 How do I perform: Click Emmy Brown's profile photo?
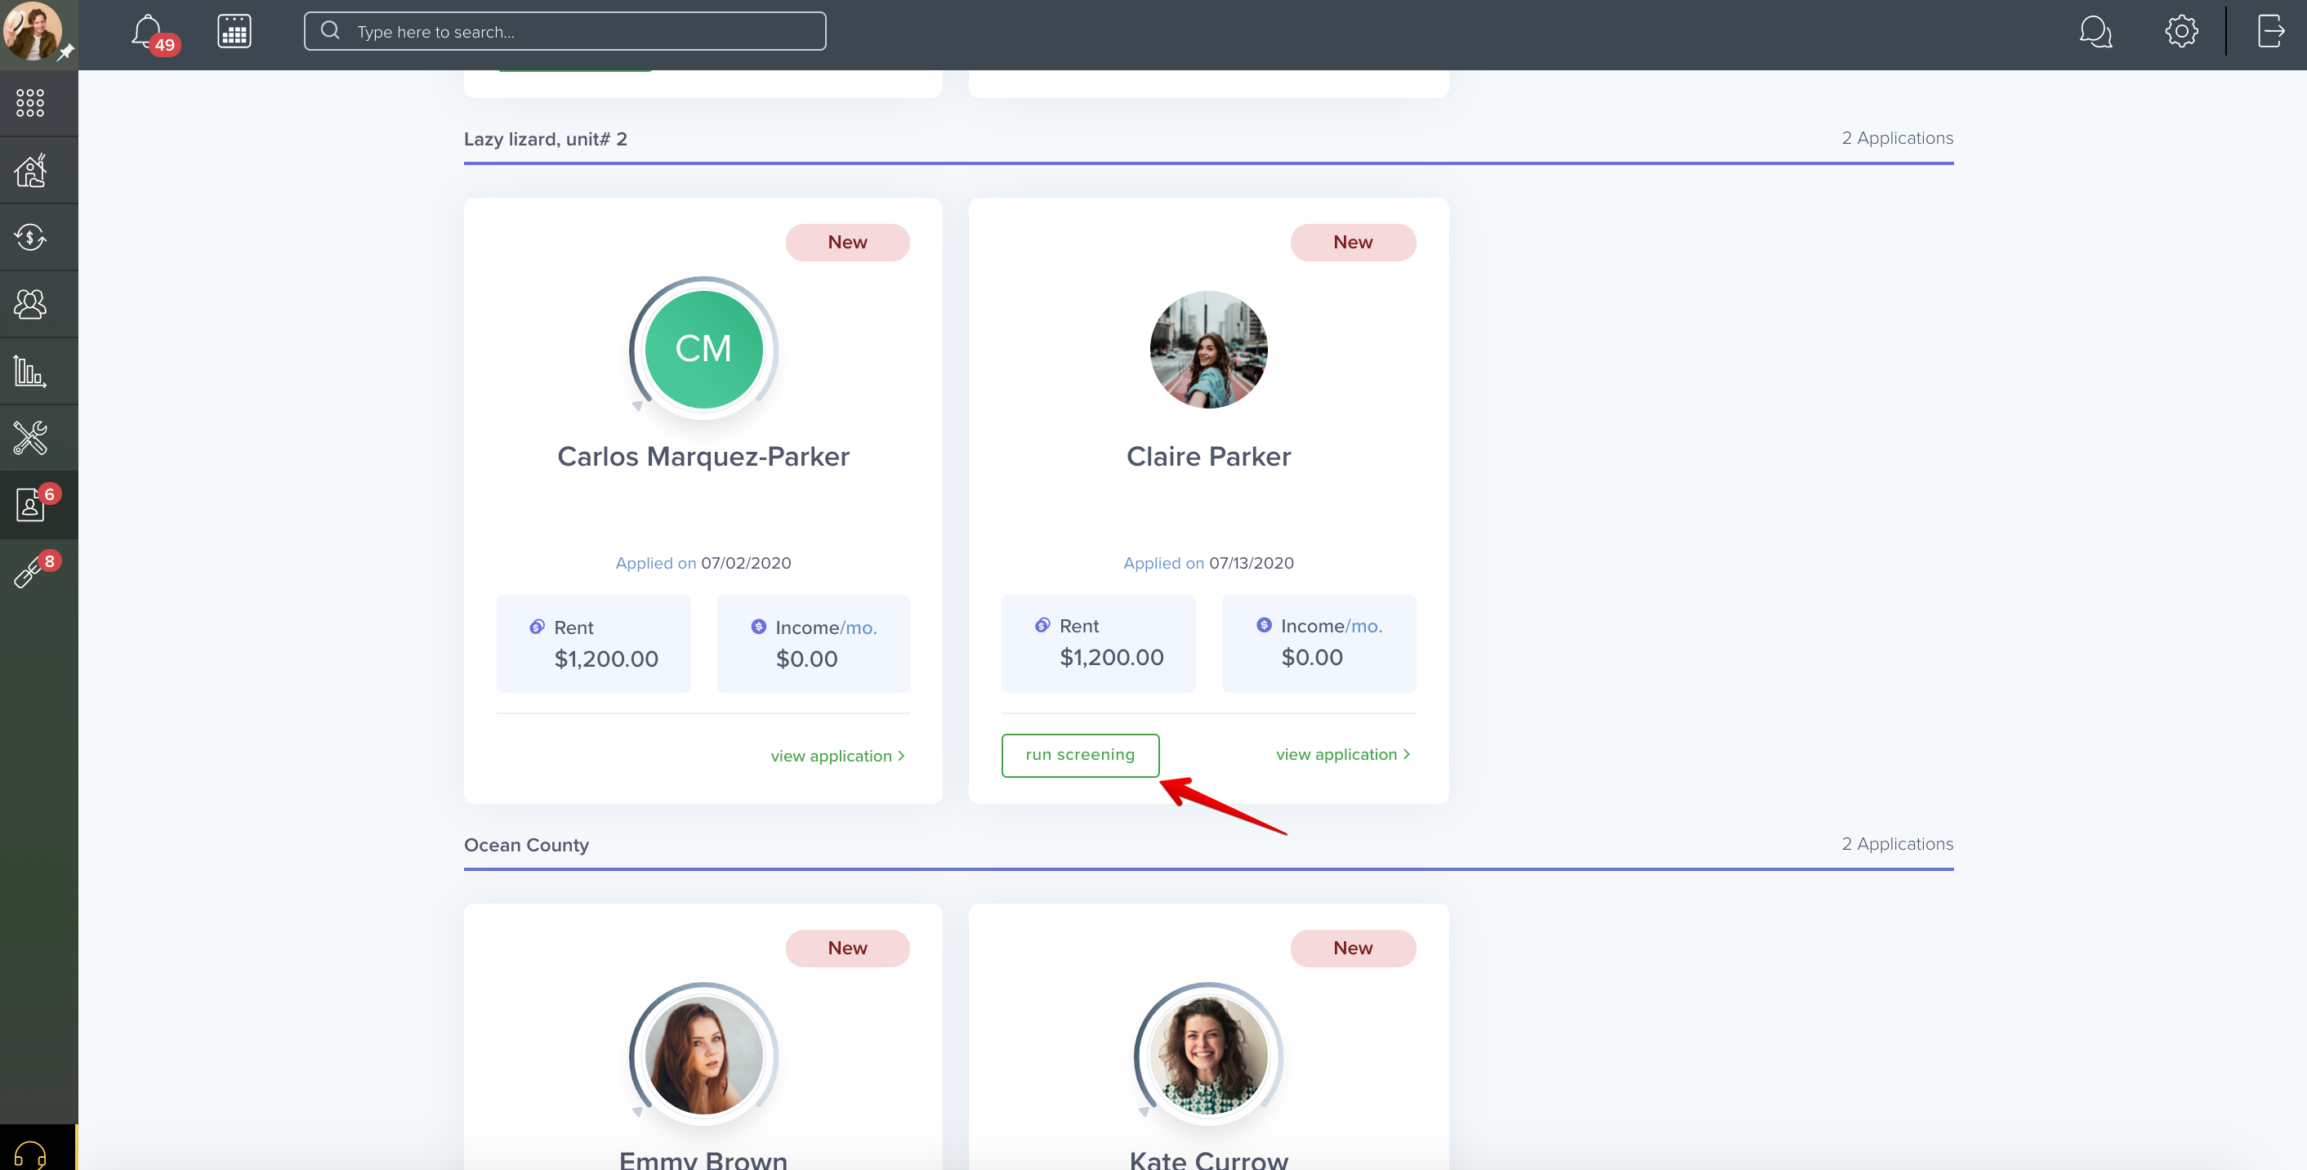point(703,1056)
